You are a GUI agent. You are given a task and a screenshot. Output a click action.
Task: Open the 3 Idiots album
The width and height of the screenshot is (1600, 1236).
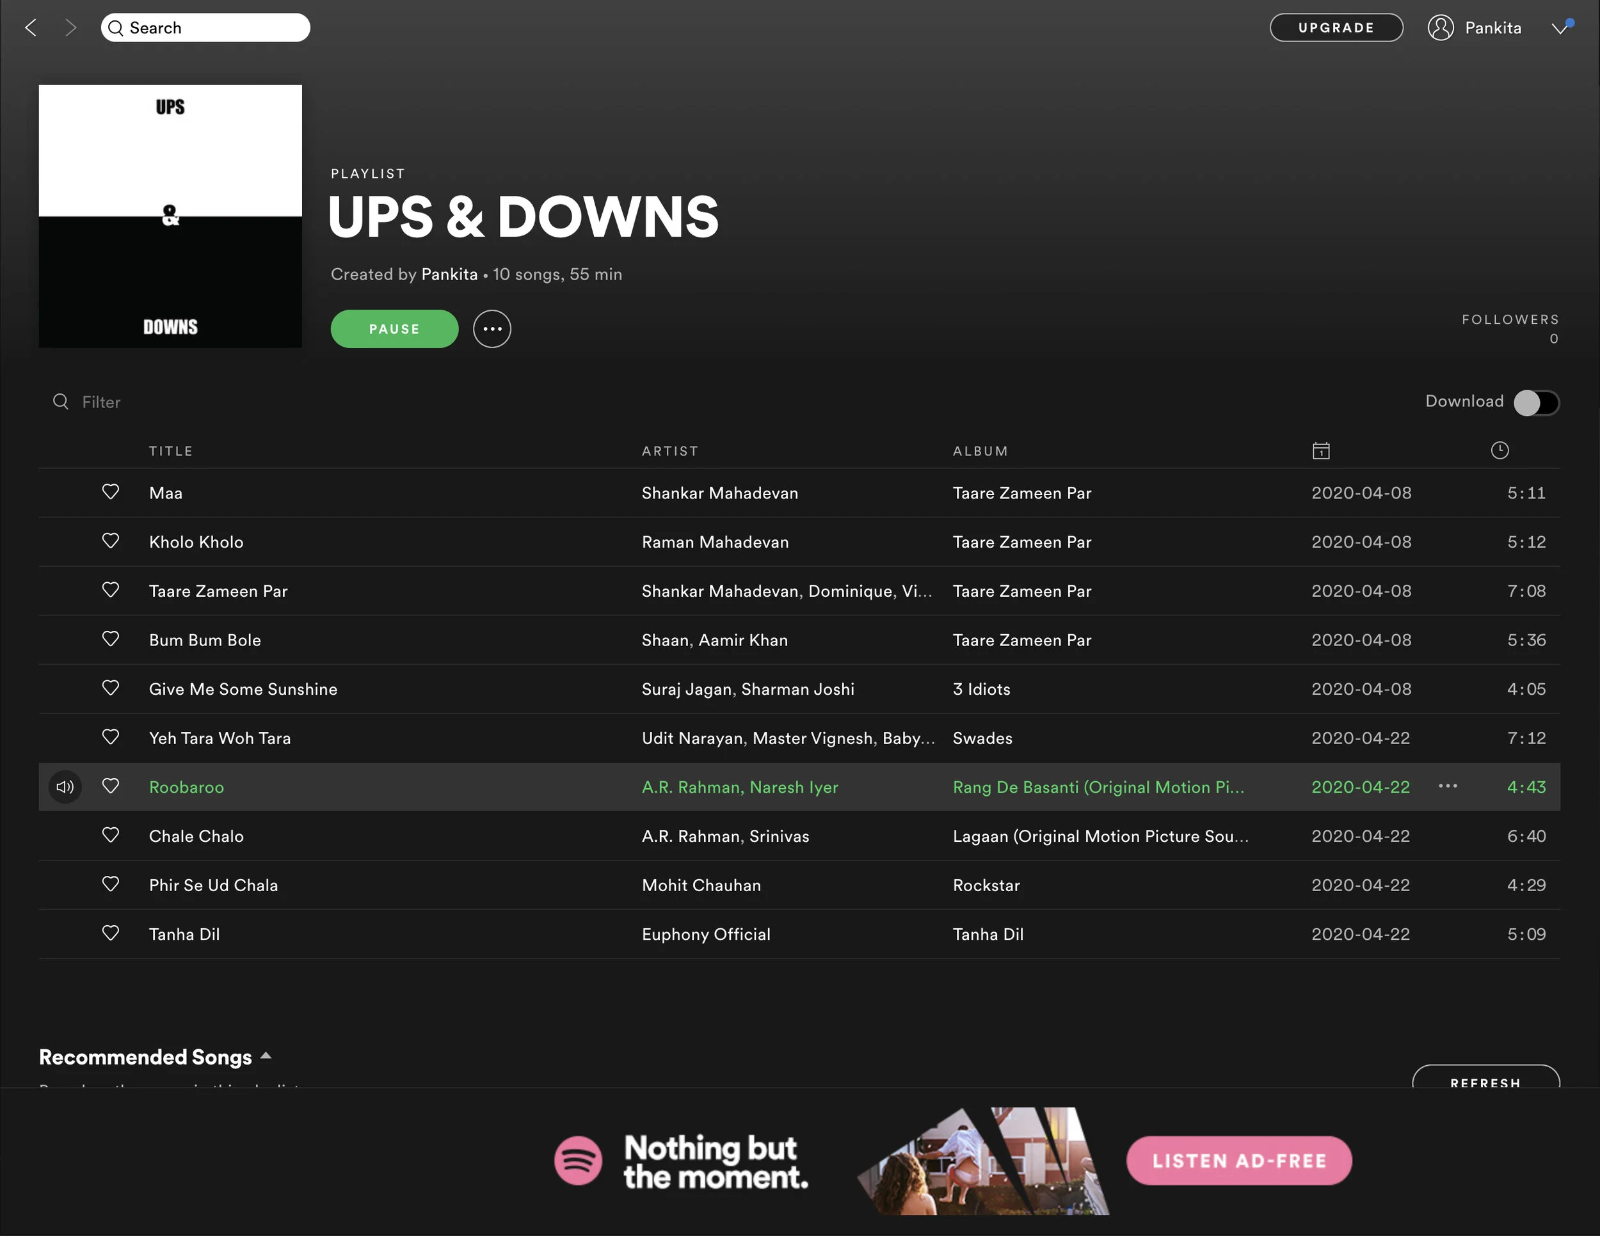[982, 689]
